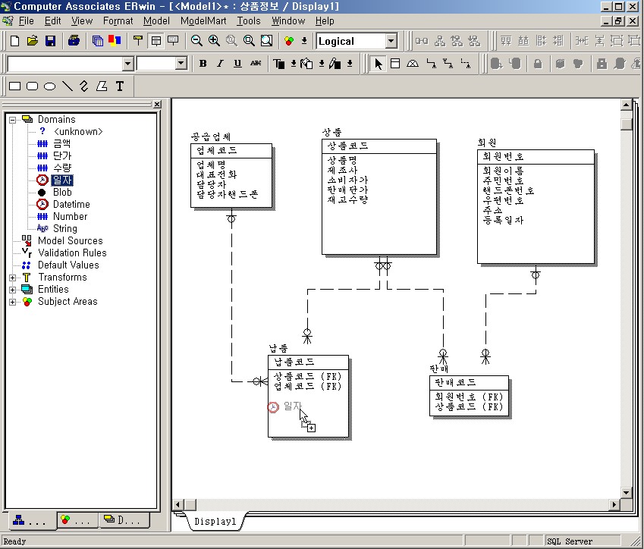Select the rectangle drawing shape

point(14,86)
